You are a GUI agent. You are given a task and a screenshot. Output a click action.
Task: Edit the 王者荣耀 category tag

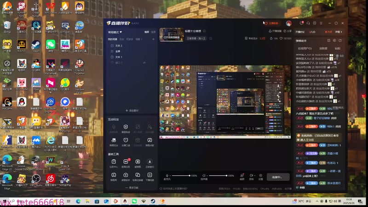(211, 38)
